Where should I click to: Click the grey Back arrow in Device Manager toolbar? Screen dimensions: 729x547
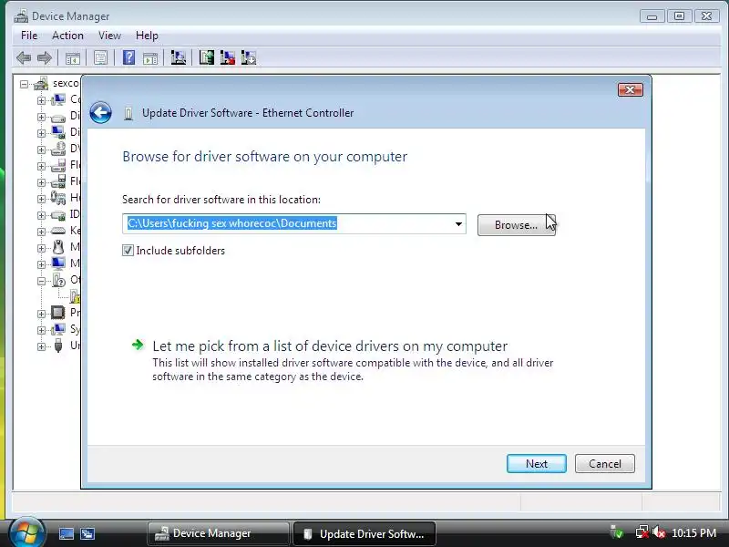click(24, 58)
